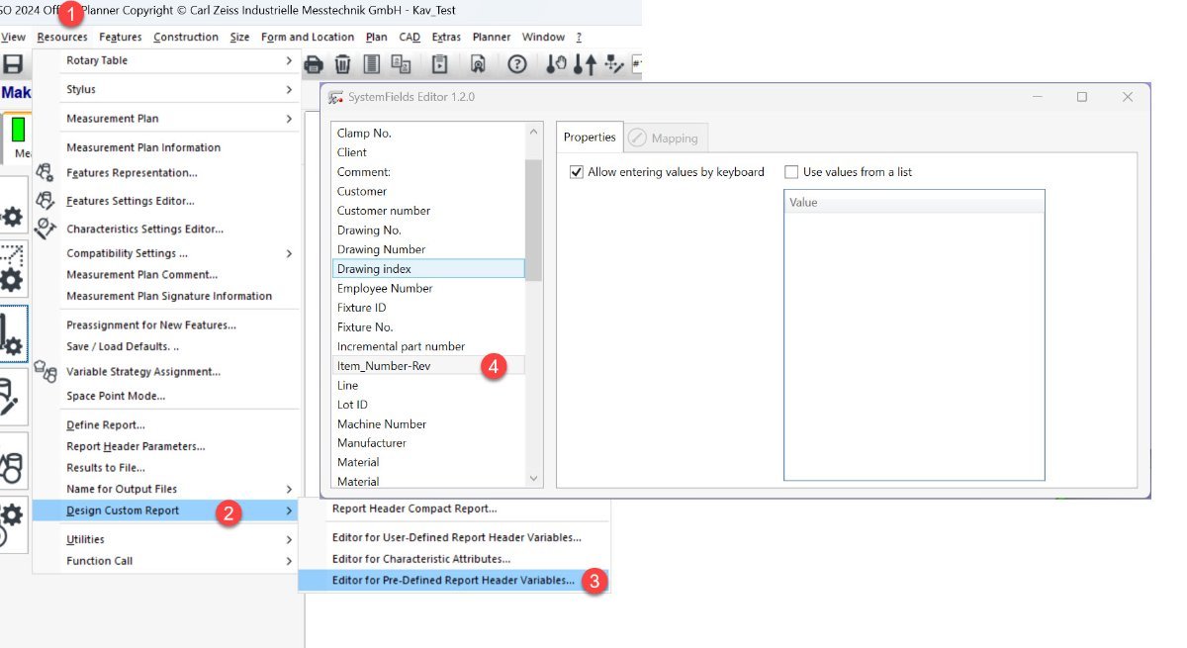Click the save floppy disk icon
This screenshot has height=648, width=1187.
tap(13, 64)
